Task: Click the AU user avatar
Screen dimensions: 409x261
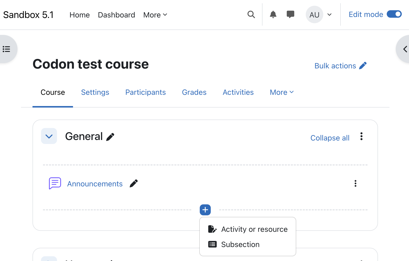Action: pyautogui.click(x=314, y=14)
